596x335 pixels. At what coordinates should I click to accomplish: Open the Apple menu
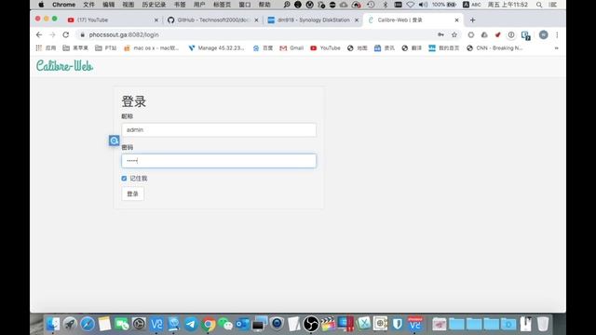(41, 5)
